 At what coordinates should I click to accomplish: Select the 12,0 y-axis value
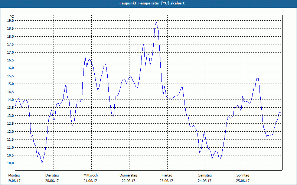coord(10,132)
